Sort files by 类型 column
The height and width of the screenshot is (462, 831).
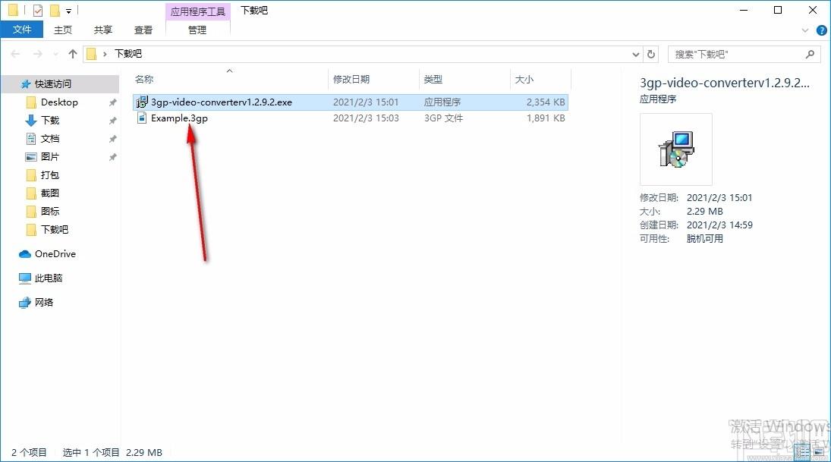[433, 80]
